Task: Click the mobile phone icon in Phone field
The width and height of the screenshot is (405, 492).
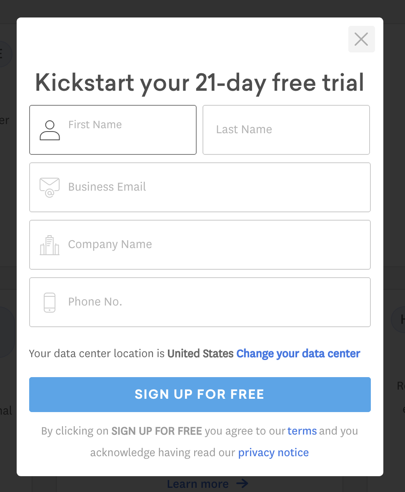Action: pos(50,303)
